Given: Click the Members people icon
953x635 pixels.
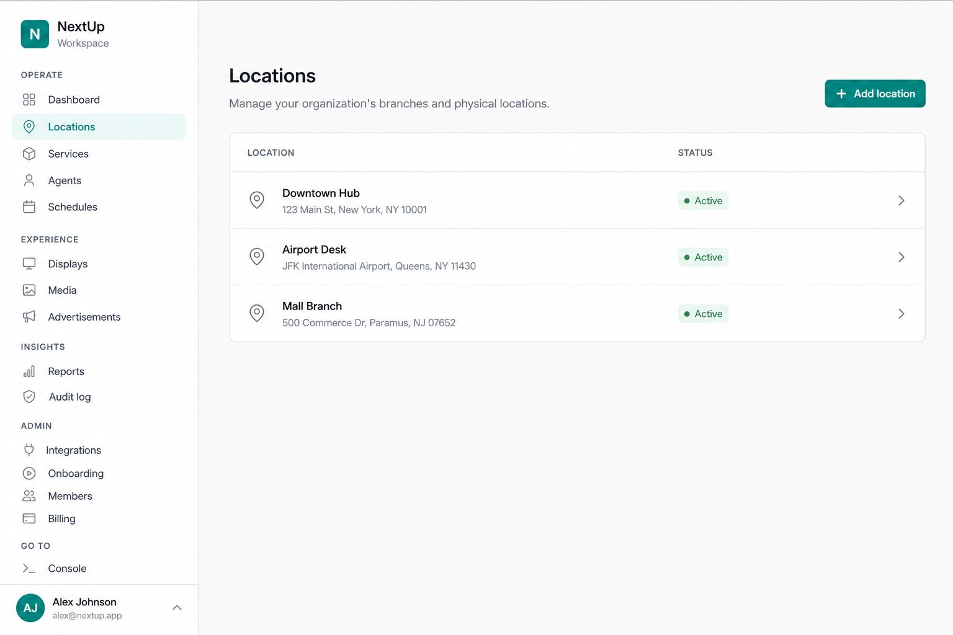Looking at the screenshot, I should tap(29, 496).
